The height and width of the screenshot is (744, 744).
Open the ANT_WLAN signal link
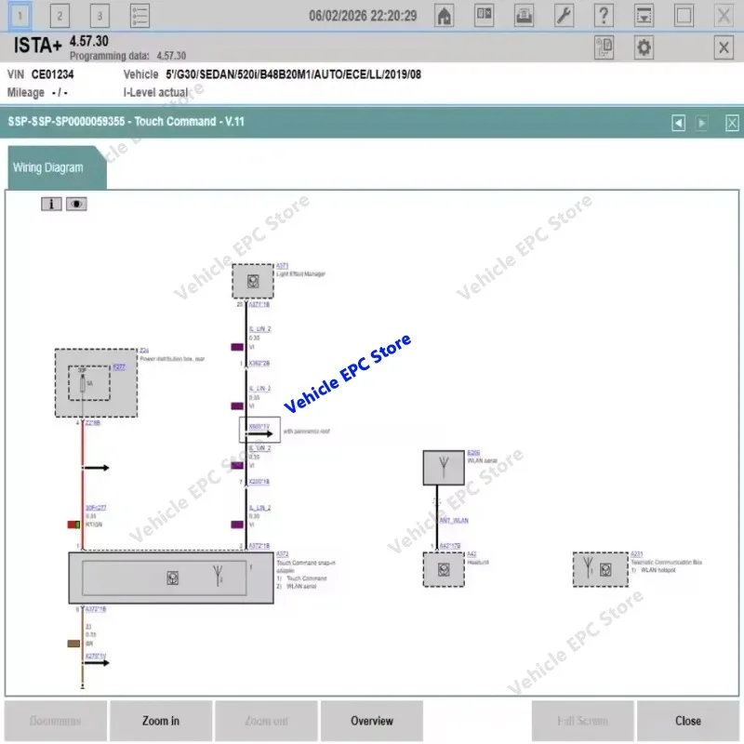tap(454, 521)
